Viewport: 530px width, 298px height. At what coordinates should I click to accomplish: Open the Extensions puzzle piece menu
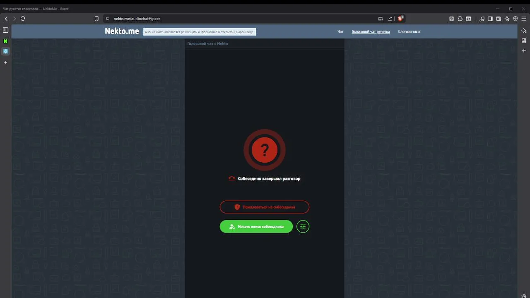tap(460, 19)
